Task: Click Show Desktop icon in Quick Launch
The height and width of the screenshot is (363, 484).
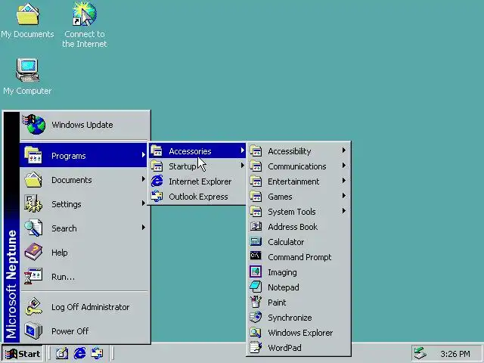Action: 62,353
